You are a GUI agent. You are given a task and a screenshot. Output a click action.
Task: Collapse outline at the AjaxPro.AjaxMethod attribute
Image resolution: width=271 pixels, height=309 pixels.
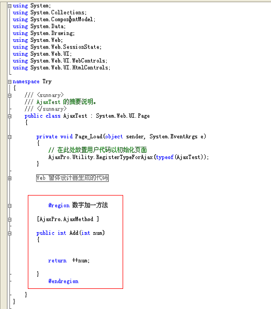coord(9,220)
